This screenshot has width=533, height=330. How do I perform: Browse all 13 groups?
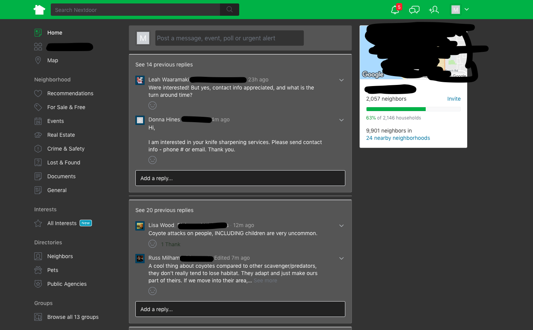pos(73,317)
